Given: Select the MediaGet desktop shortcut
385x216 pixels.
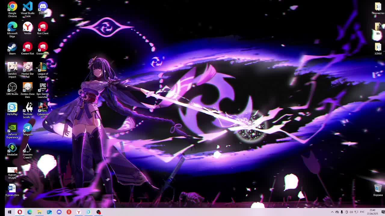Looking at the screenshot, I should [12, 149].
